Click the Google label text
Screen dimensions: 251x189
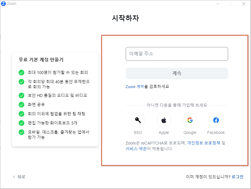coord(190,133)
